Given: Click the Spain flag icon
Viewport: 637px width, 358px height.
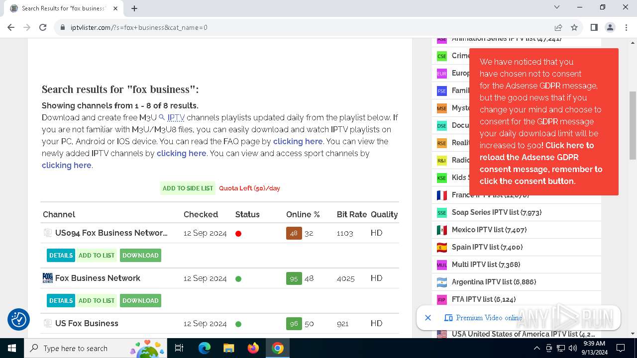Looking at the screenshot, I should point(441,248).
